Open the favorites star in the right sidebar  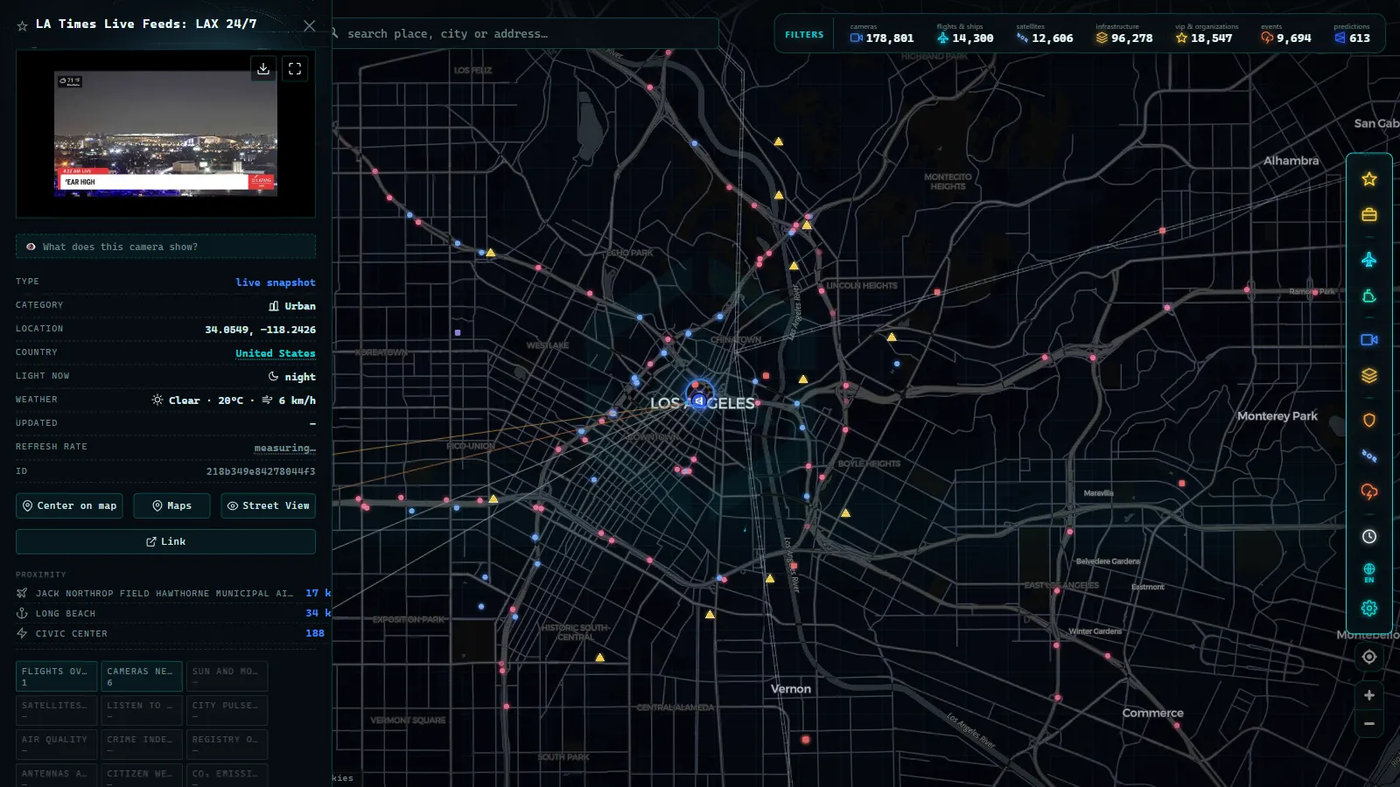[1369, 179]
